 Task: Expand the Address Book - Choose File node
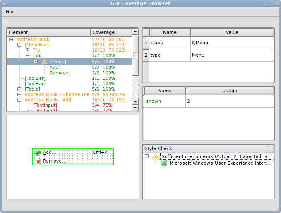[19, 94]
